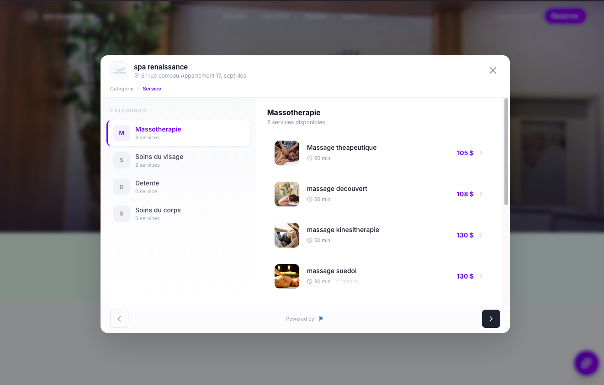Click the 105 $ price
This screenshot has width=604, height=385.
coord(465,153)
